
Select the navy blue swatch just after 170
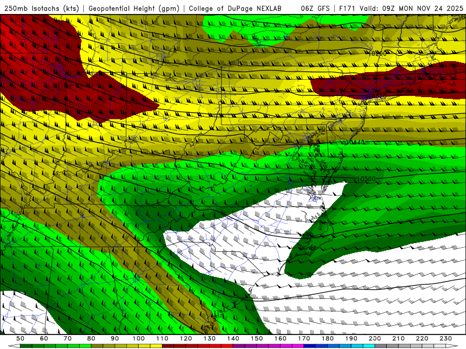310,346
